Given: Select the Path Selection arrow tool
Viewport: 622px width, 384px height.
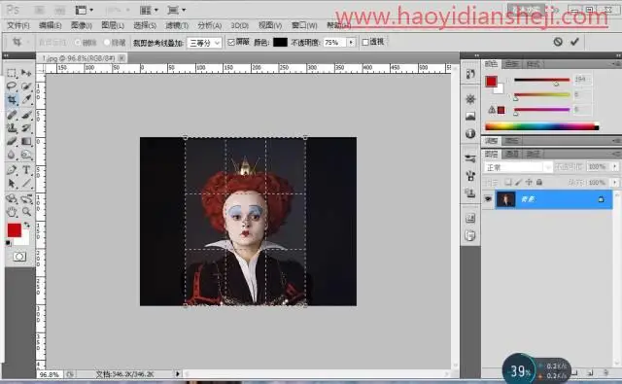Looking at the screenshot, I should (12, 184).
